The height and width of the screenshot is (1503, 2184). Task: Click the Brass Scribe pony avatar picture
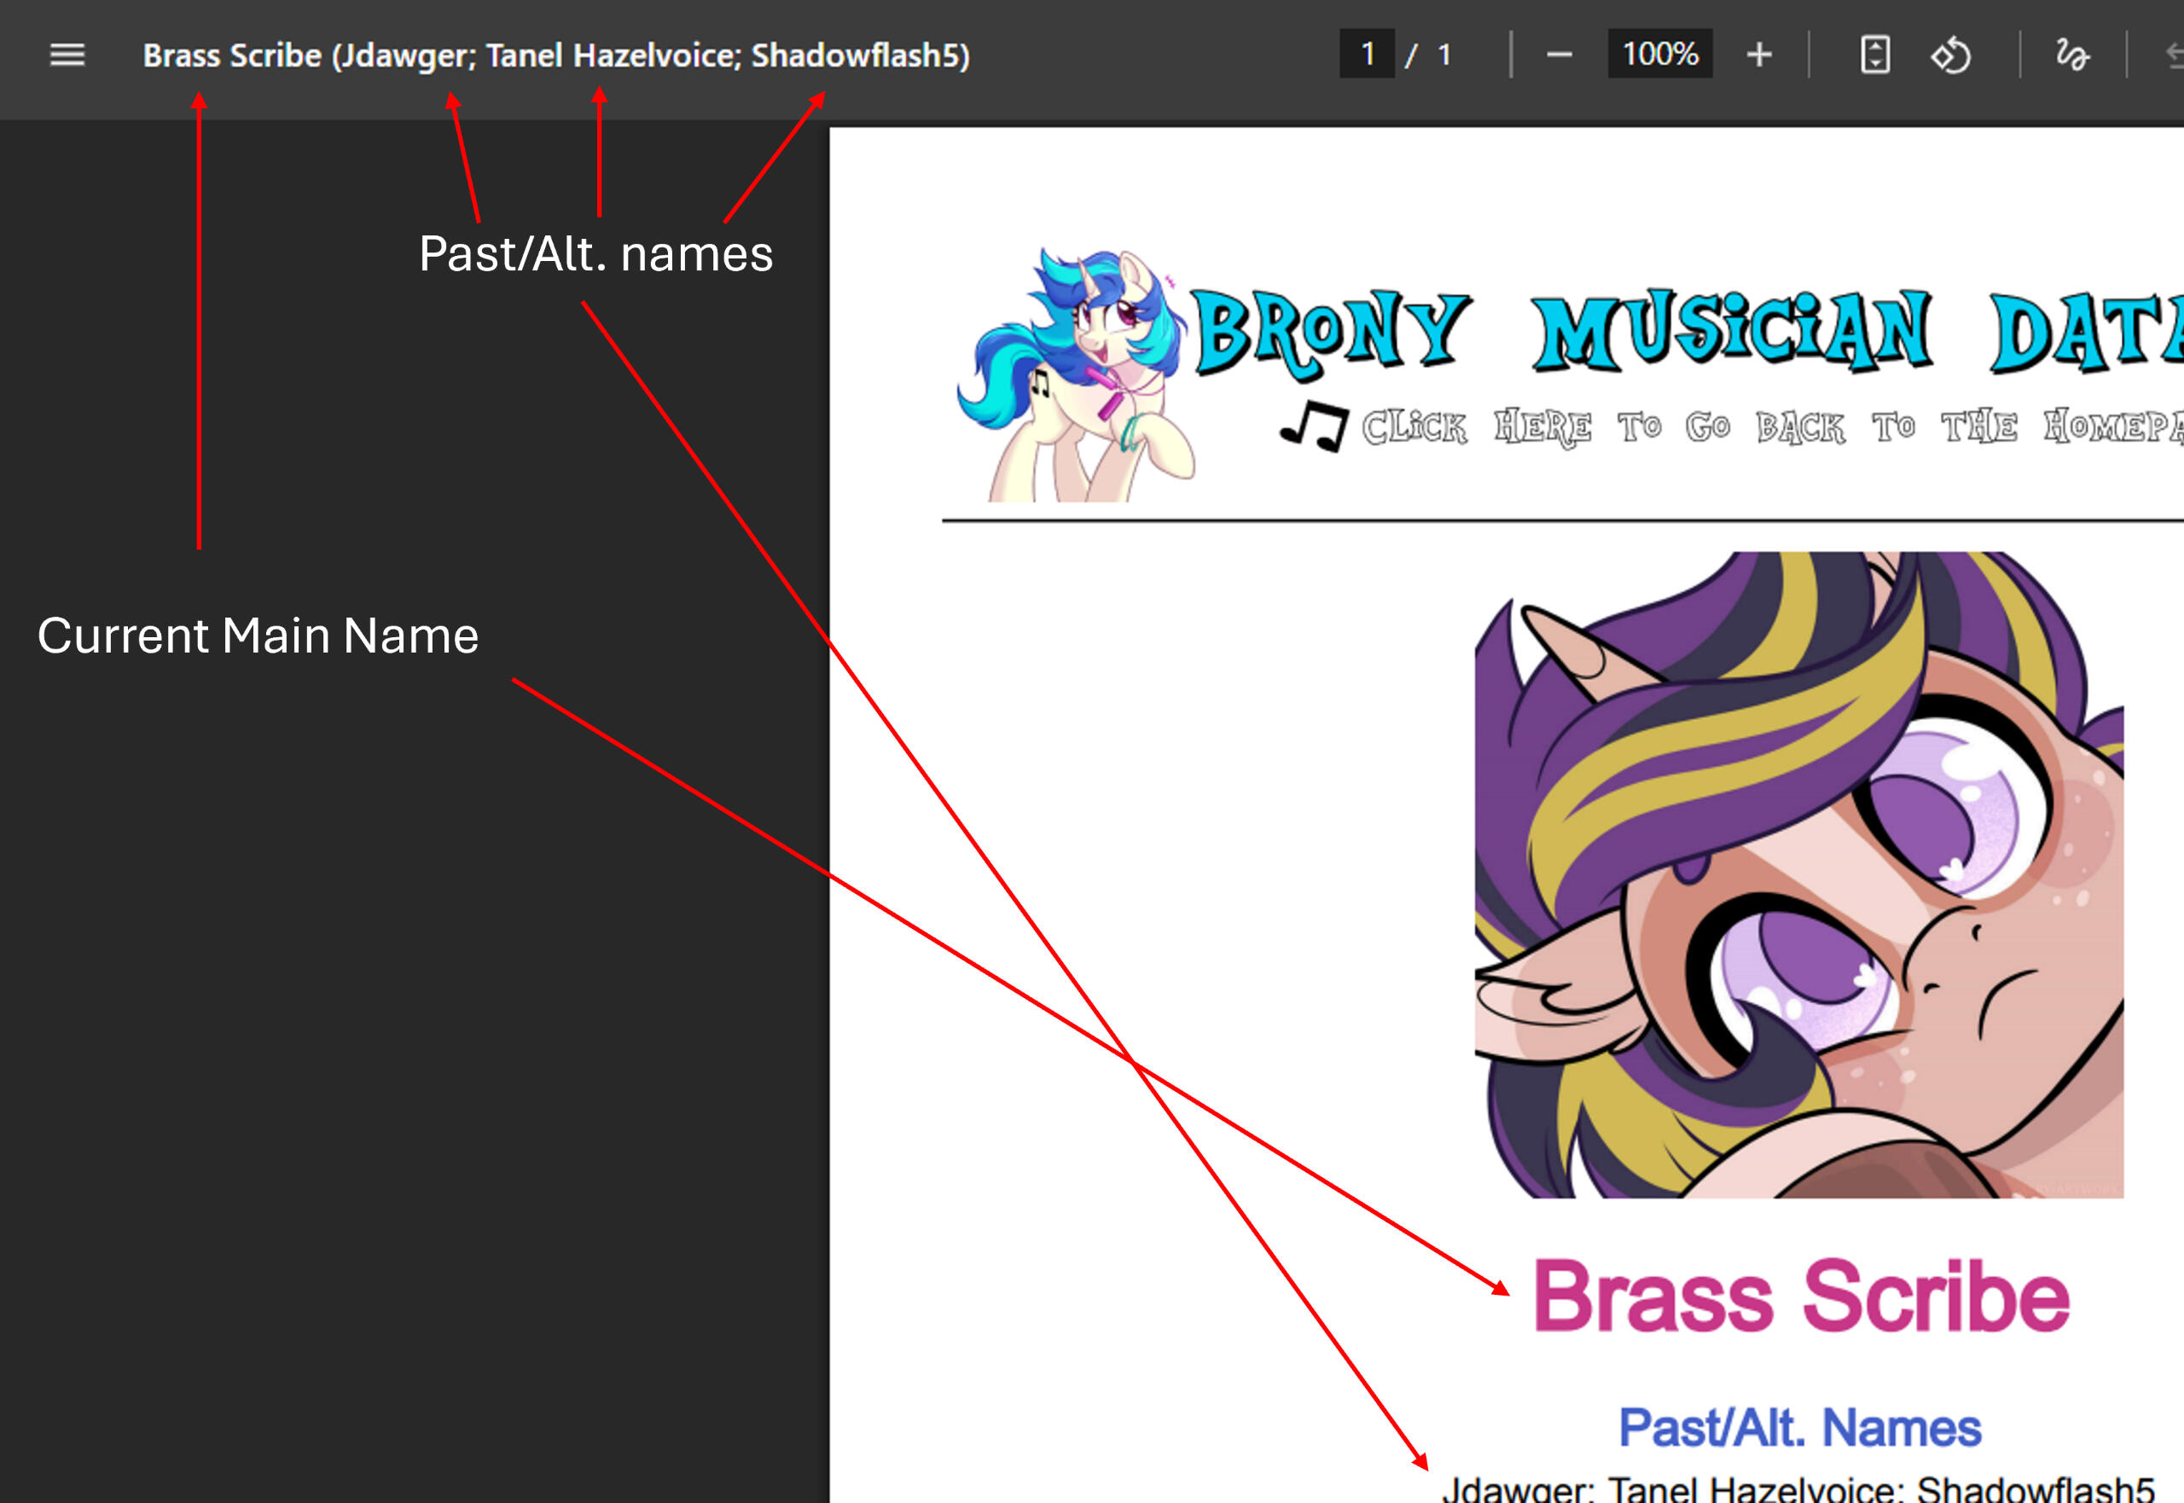tap(1798, 874)
